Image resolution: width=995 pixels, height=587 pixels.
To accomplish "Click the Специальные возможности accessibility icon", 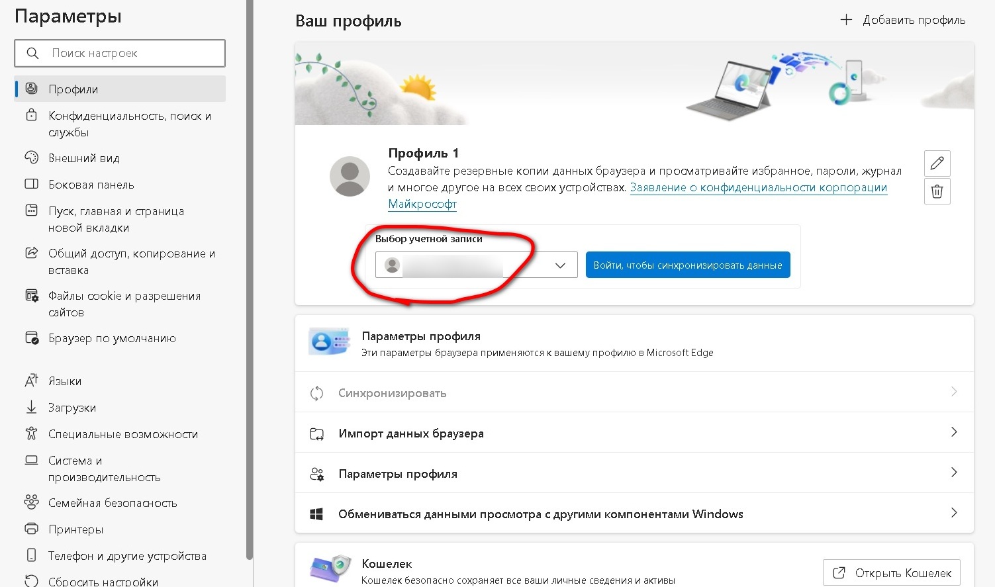I will coord(31,433).
